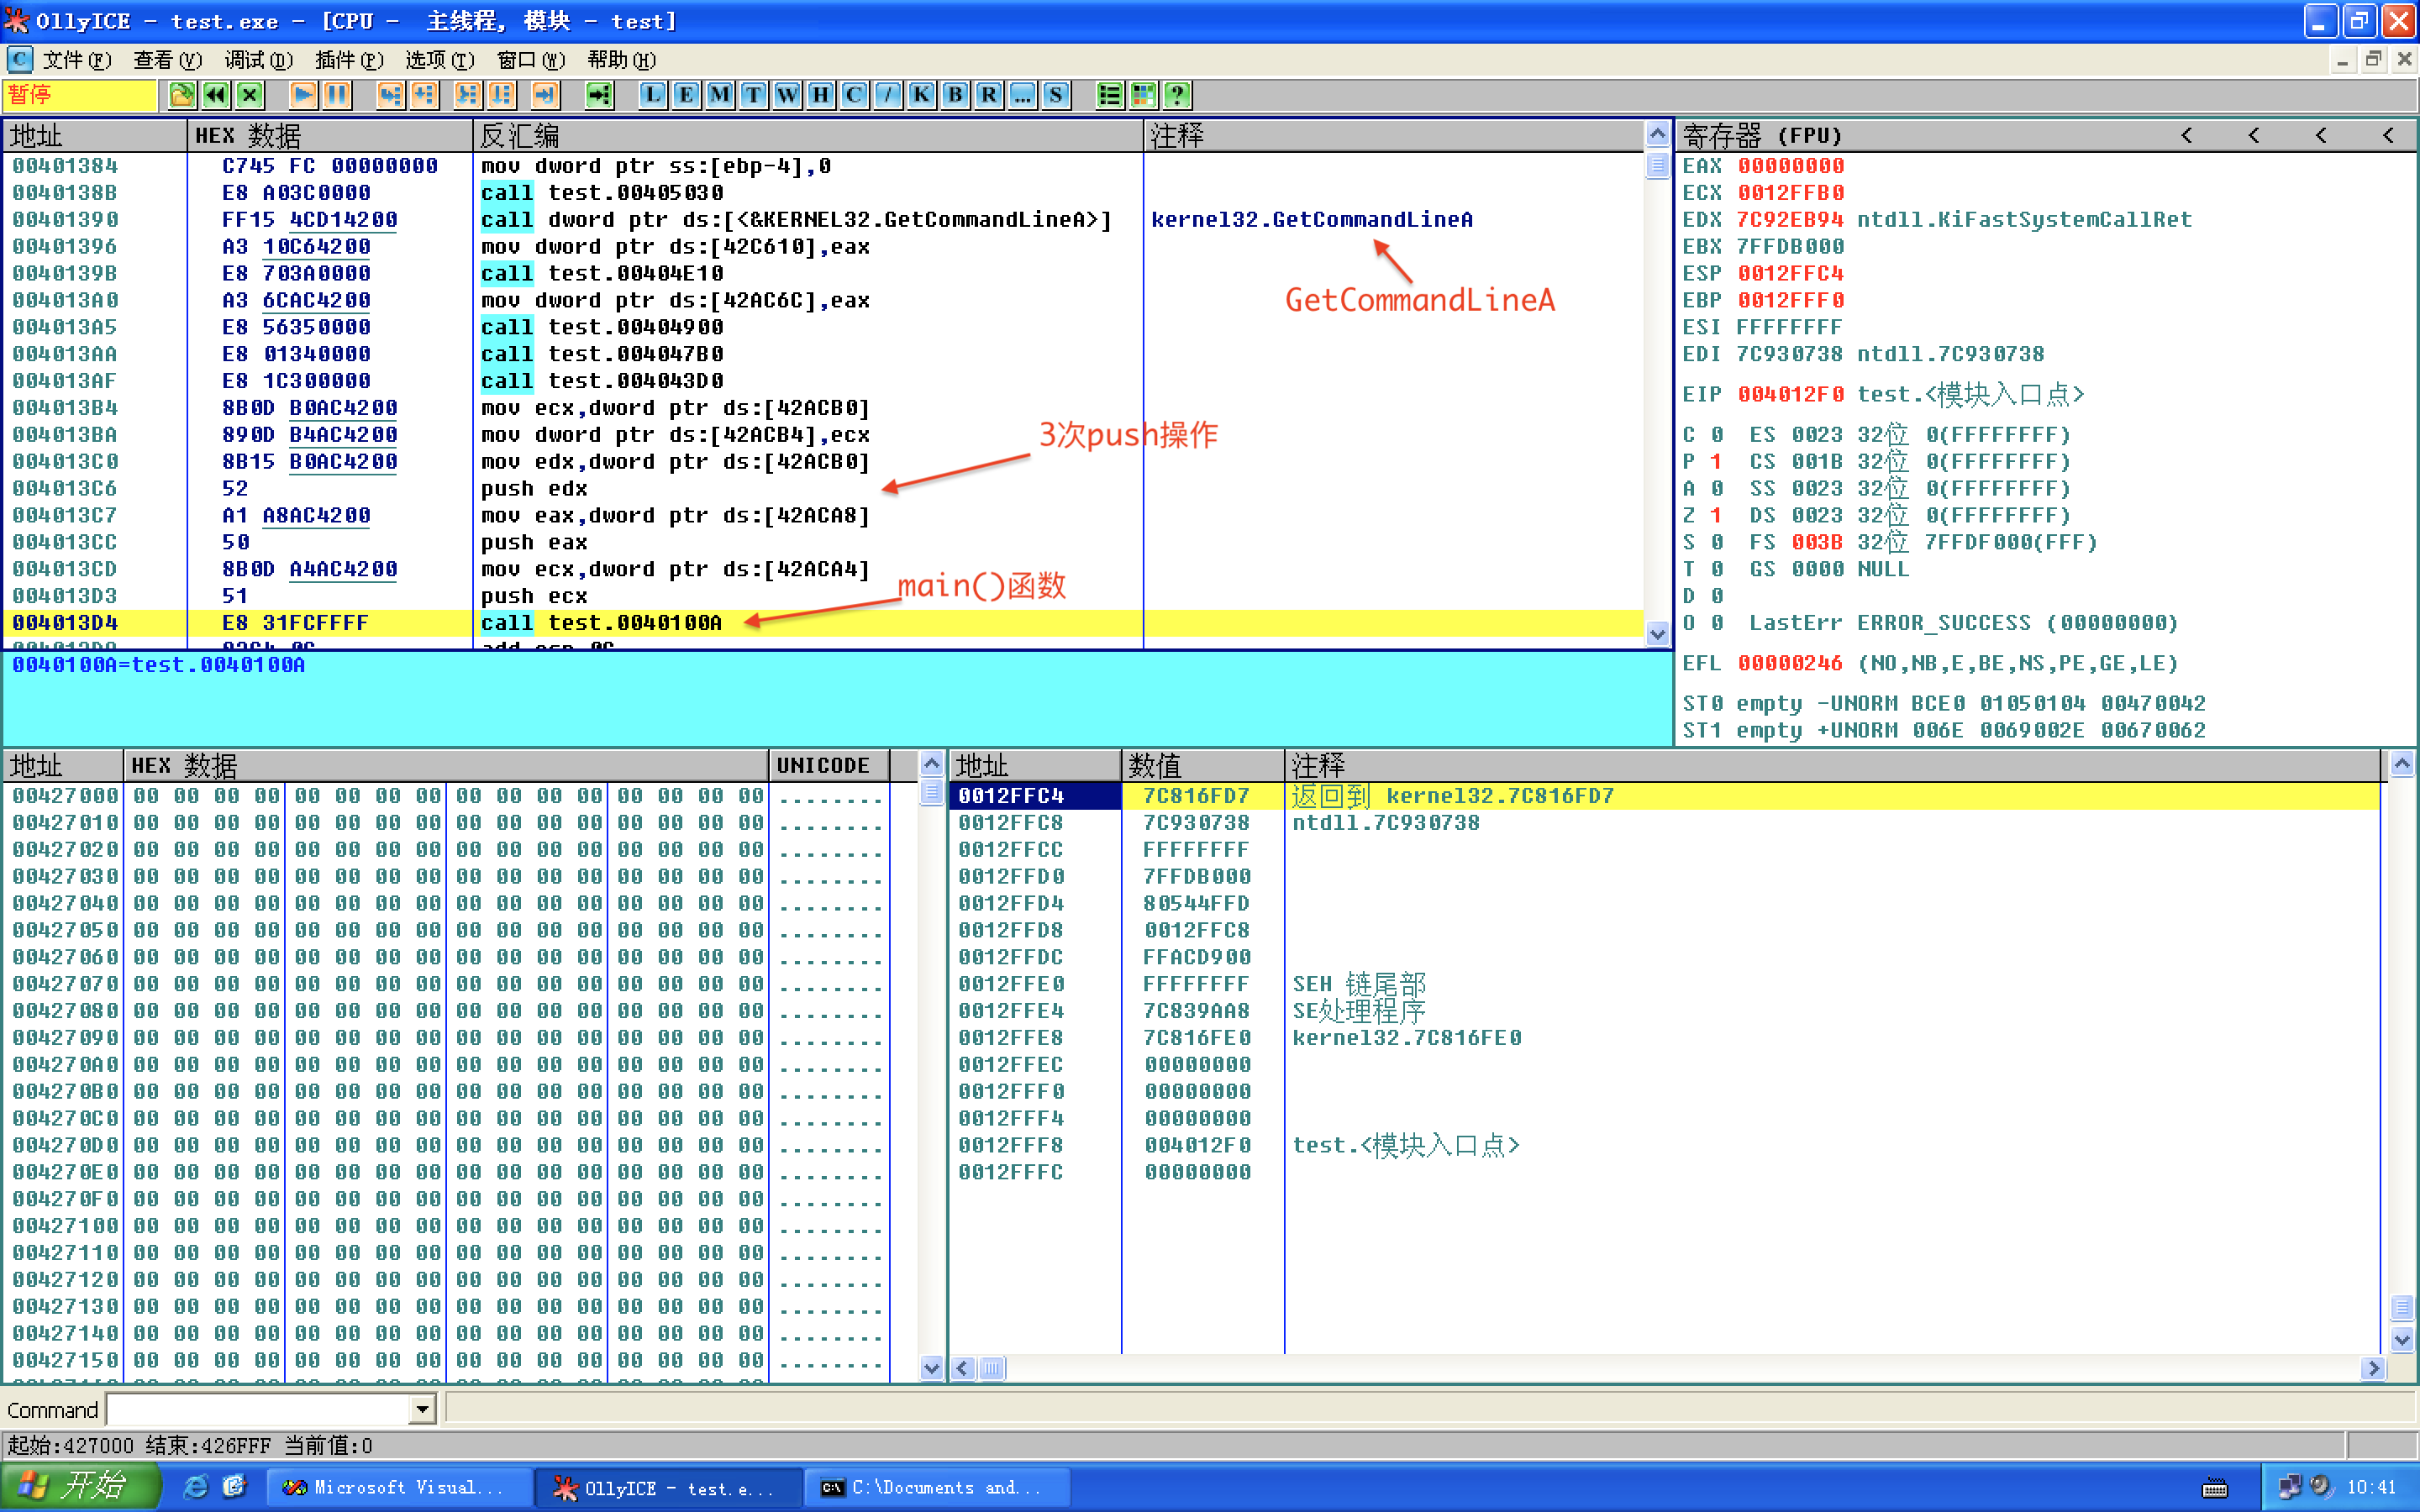Show the Memory map window (M)
Image resolution: width=2420 pixels, height=1512 pixels.
coord(719,95)
